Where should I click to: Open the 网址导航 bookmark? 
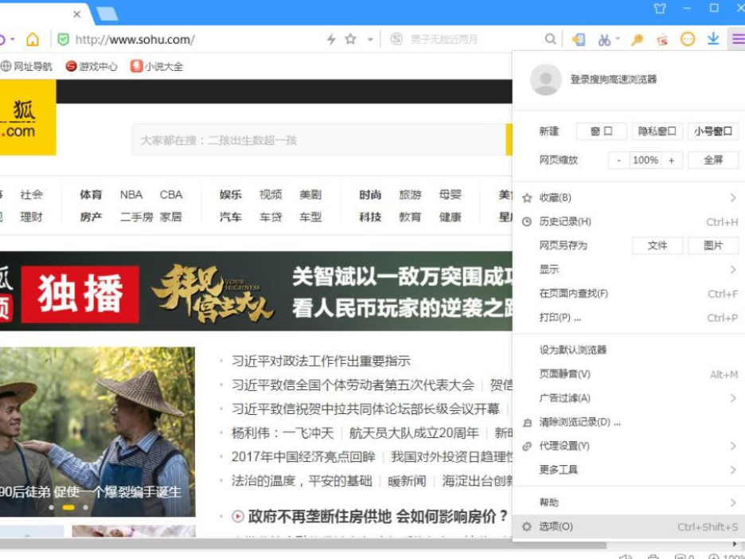point(26,66)
